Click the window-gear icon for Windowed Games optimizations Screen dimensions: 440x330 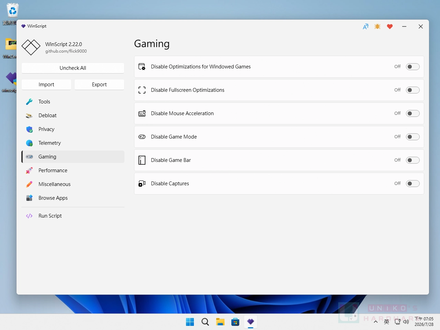(142, 67)
